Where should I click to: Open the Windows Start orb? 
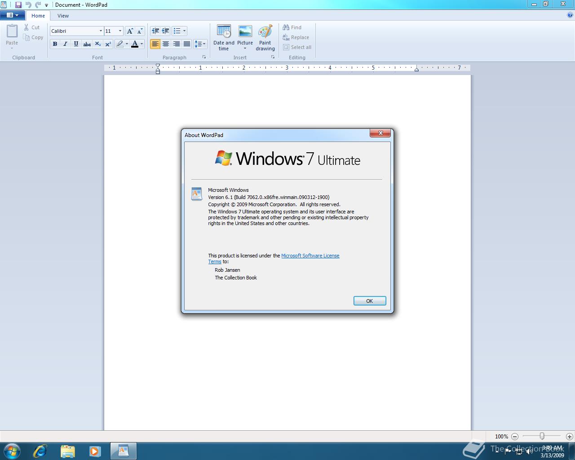point(12,451)
